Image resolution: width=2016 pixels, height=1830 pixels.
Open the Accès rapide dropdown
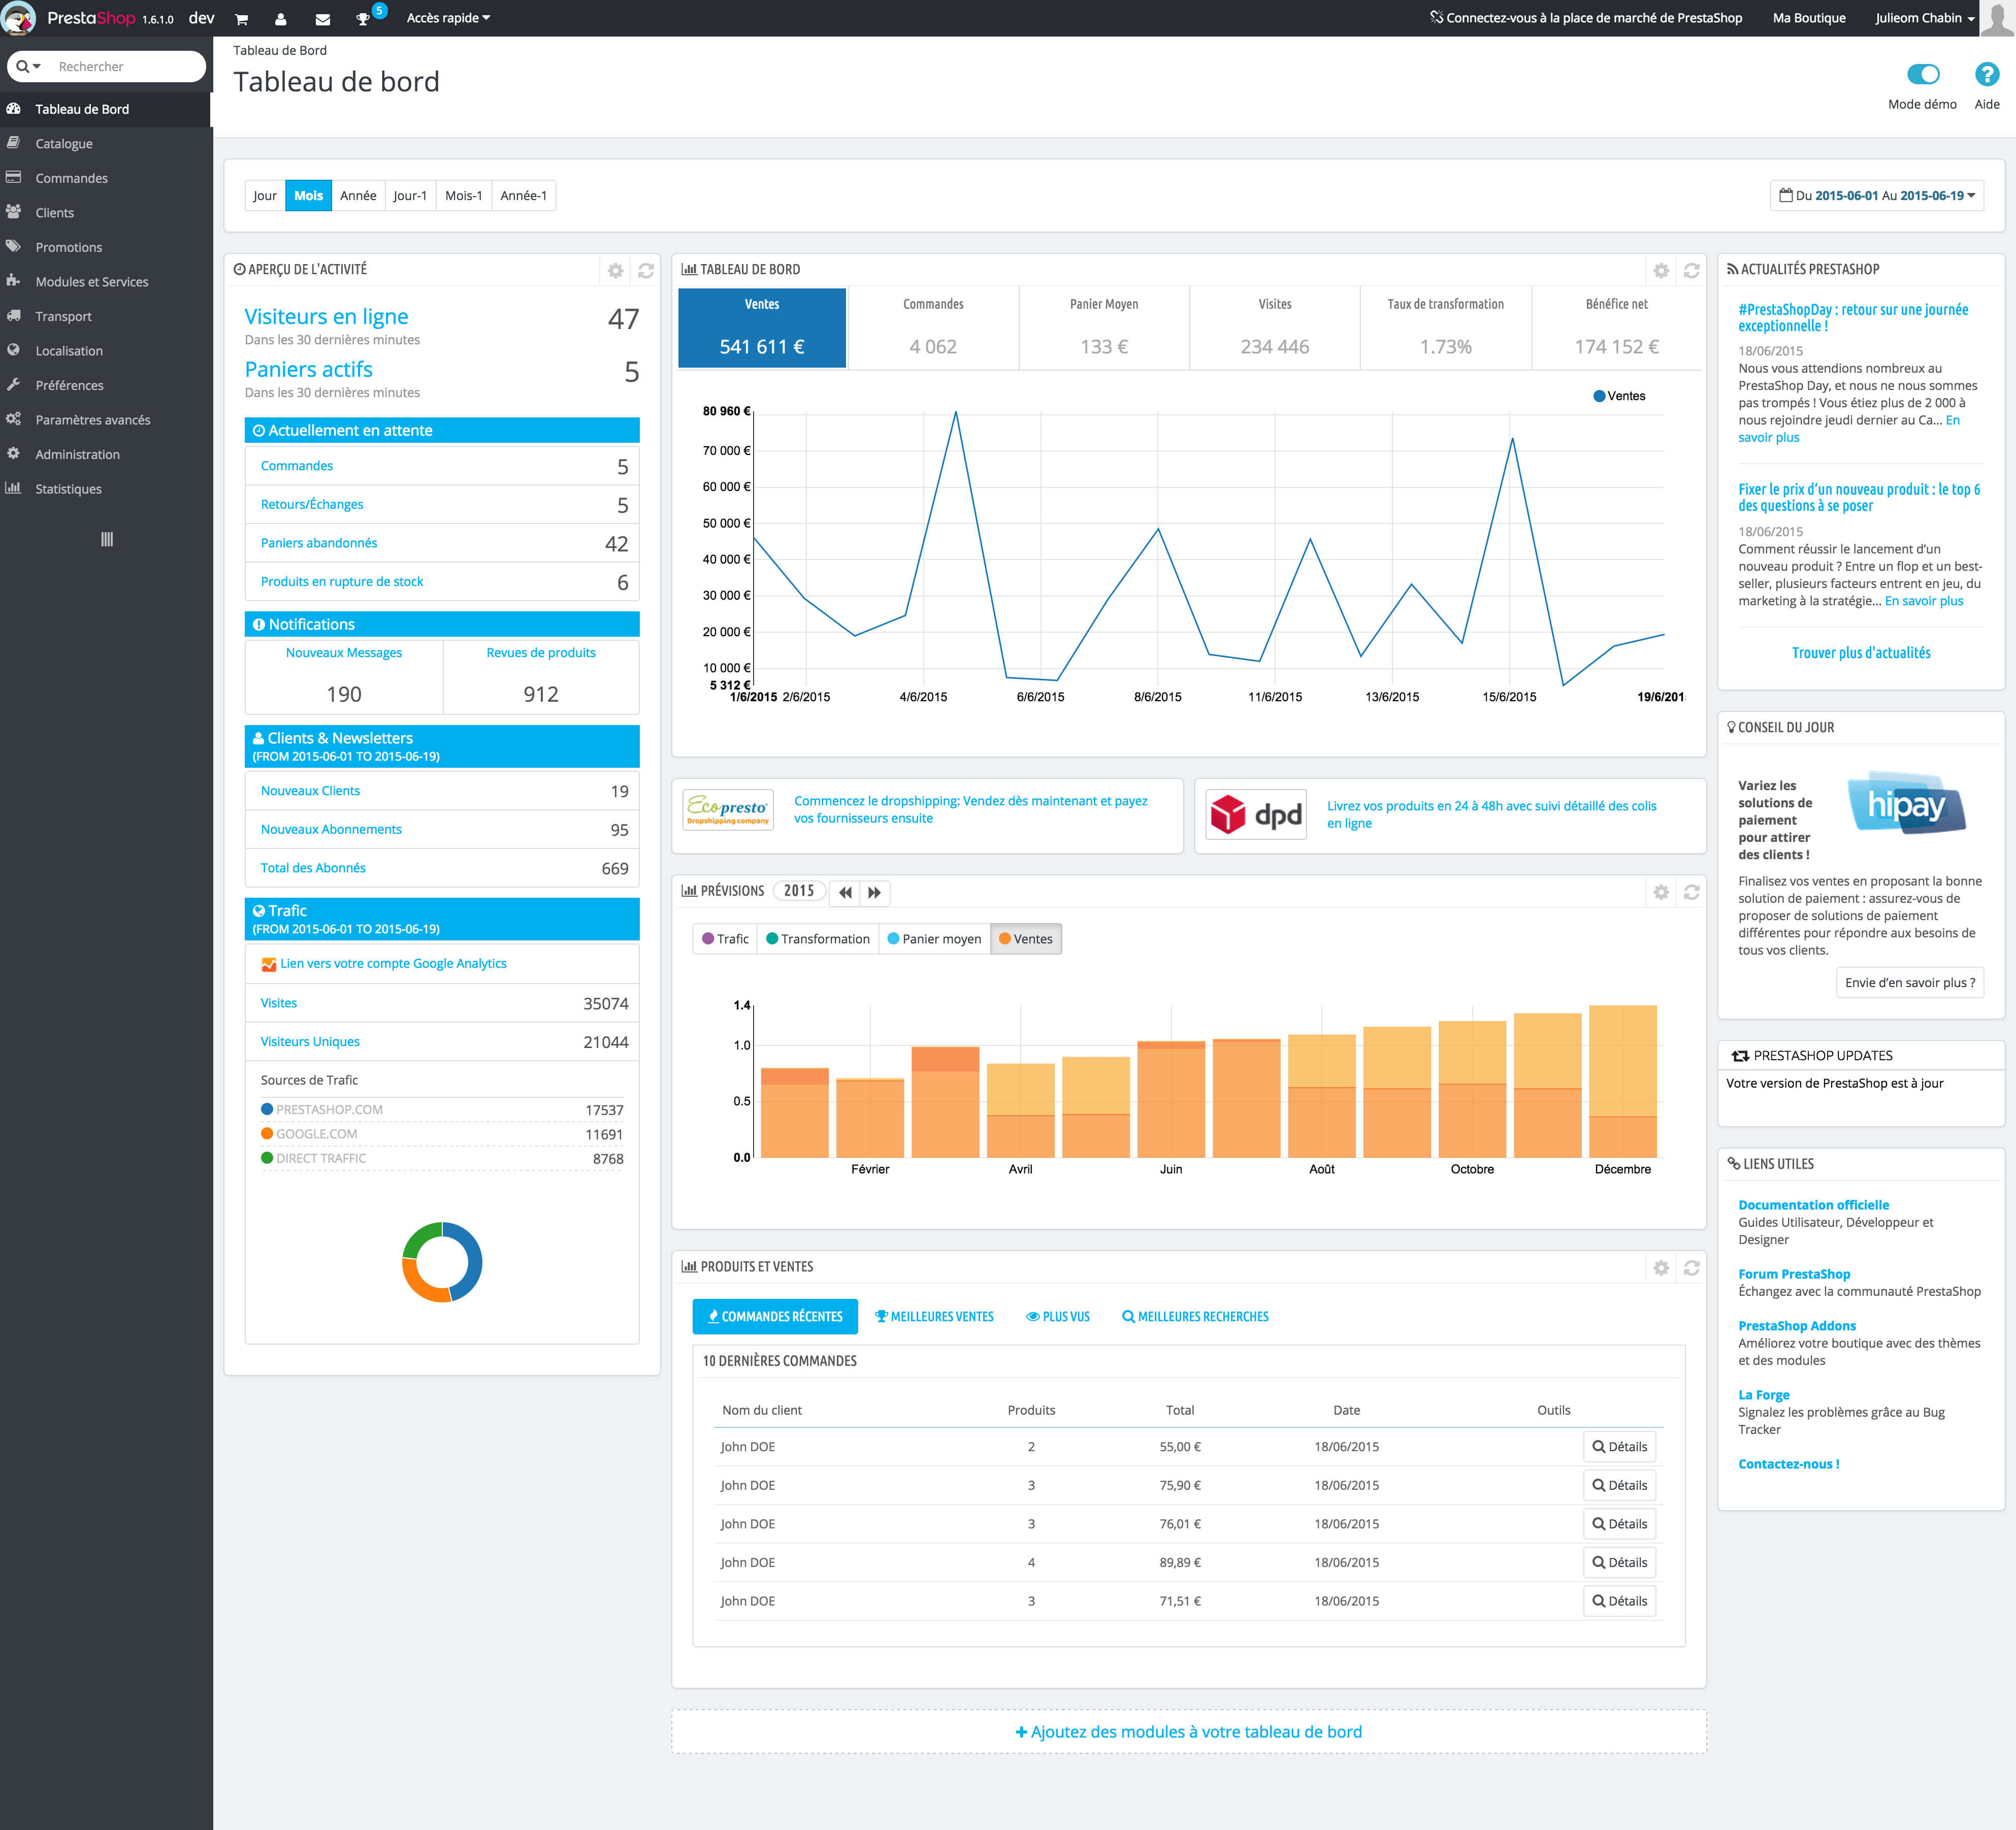click(x=447, y=18)
